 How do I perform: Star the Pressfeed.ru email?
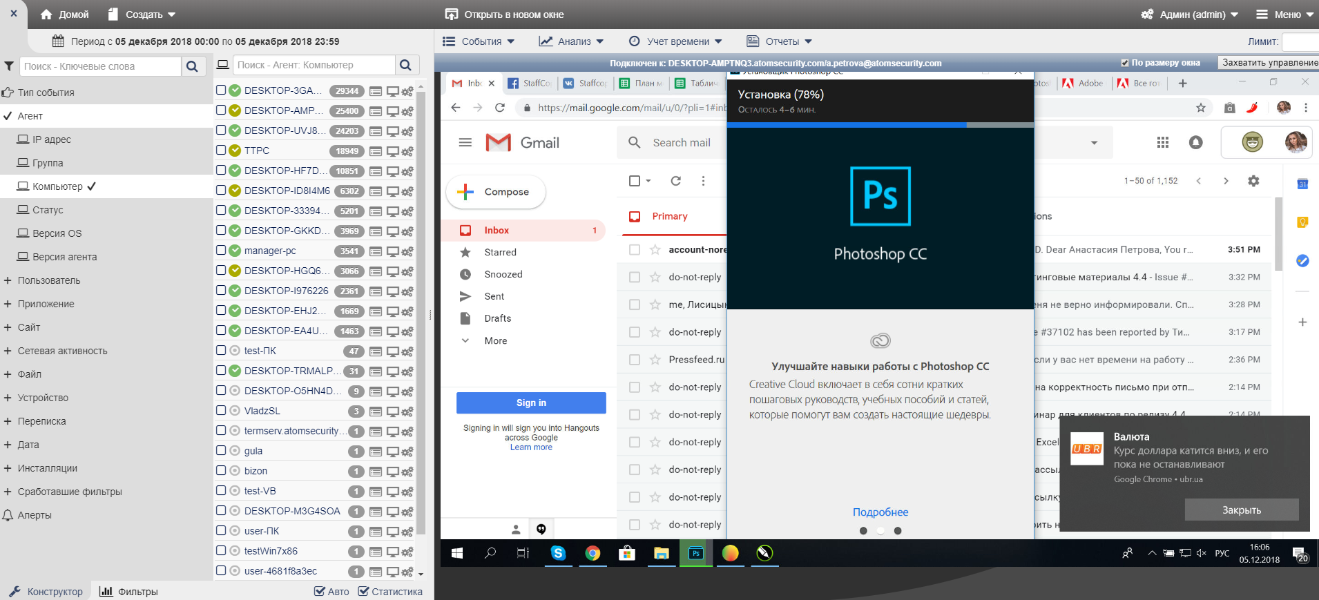point(655,360)
